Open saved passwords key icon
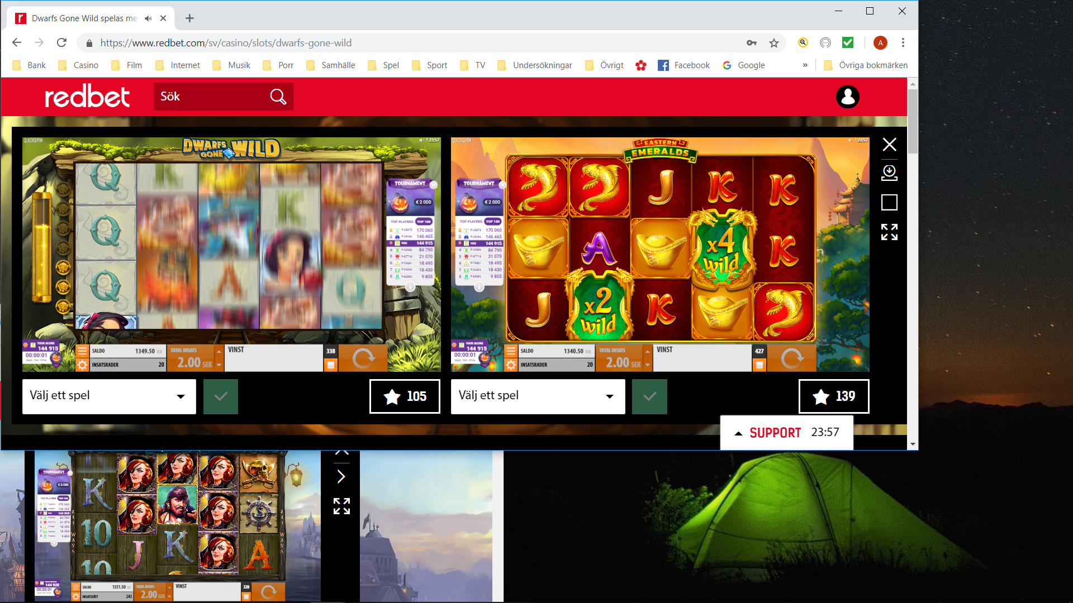Screen dimensions: 1073x603 pos(752,43)
